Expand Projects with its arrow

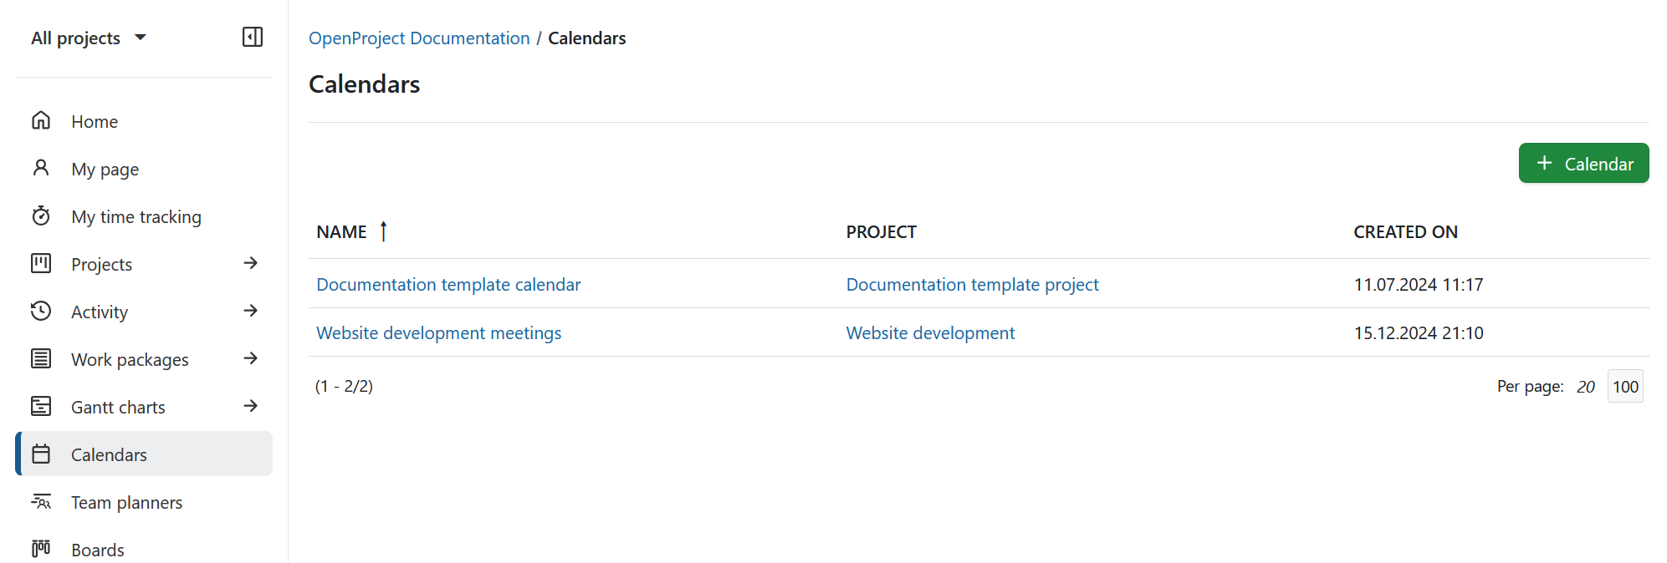pyautogui.click(x=250, y=263)
